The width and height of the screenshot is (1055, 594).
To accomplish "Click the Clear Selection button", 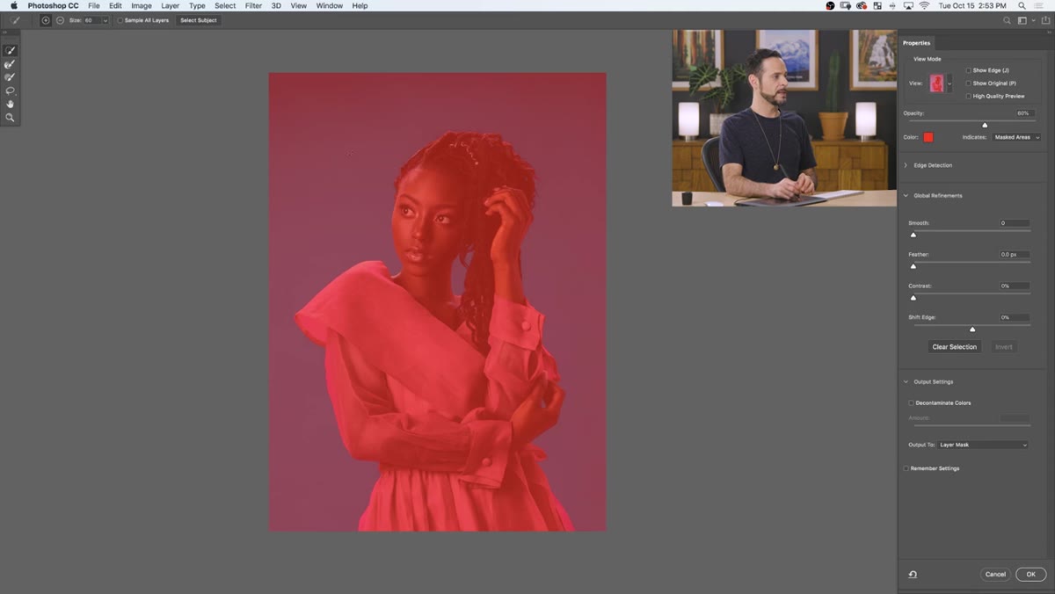I will pyautogui.click(x=955, y=347).
